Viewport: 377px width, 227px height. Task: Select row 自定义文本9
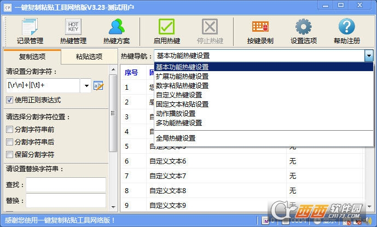pos(168,205)
